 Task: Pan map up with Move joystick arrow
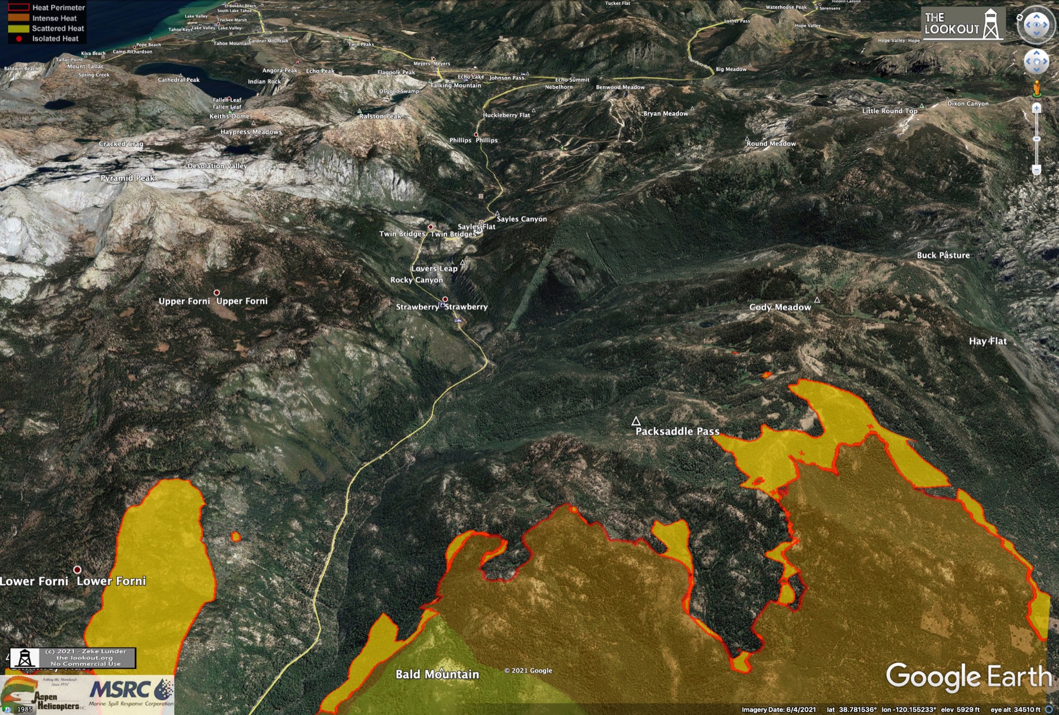[1037, 52]
